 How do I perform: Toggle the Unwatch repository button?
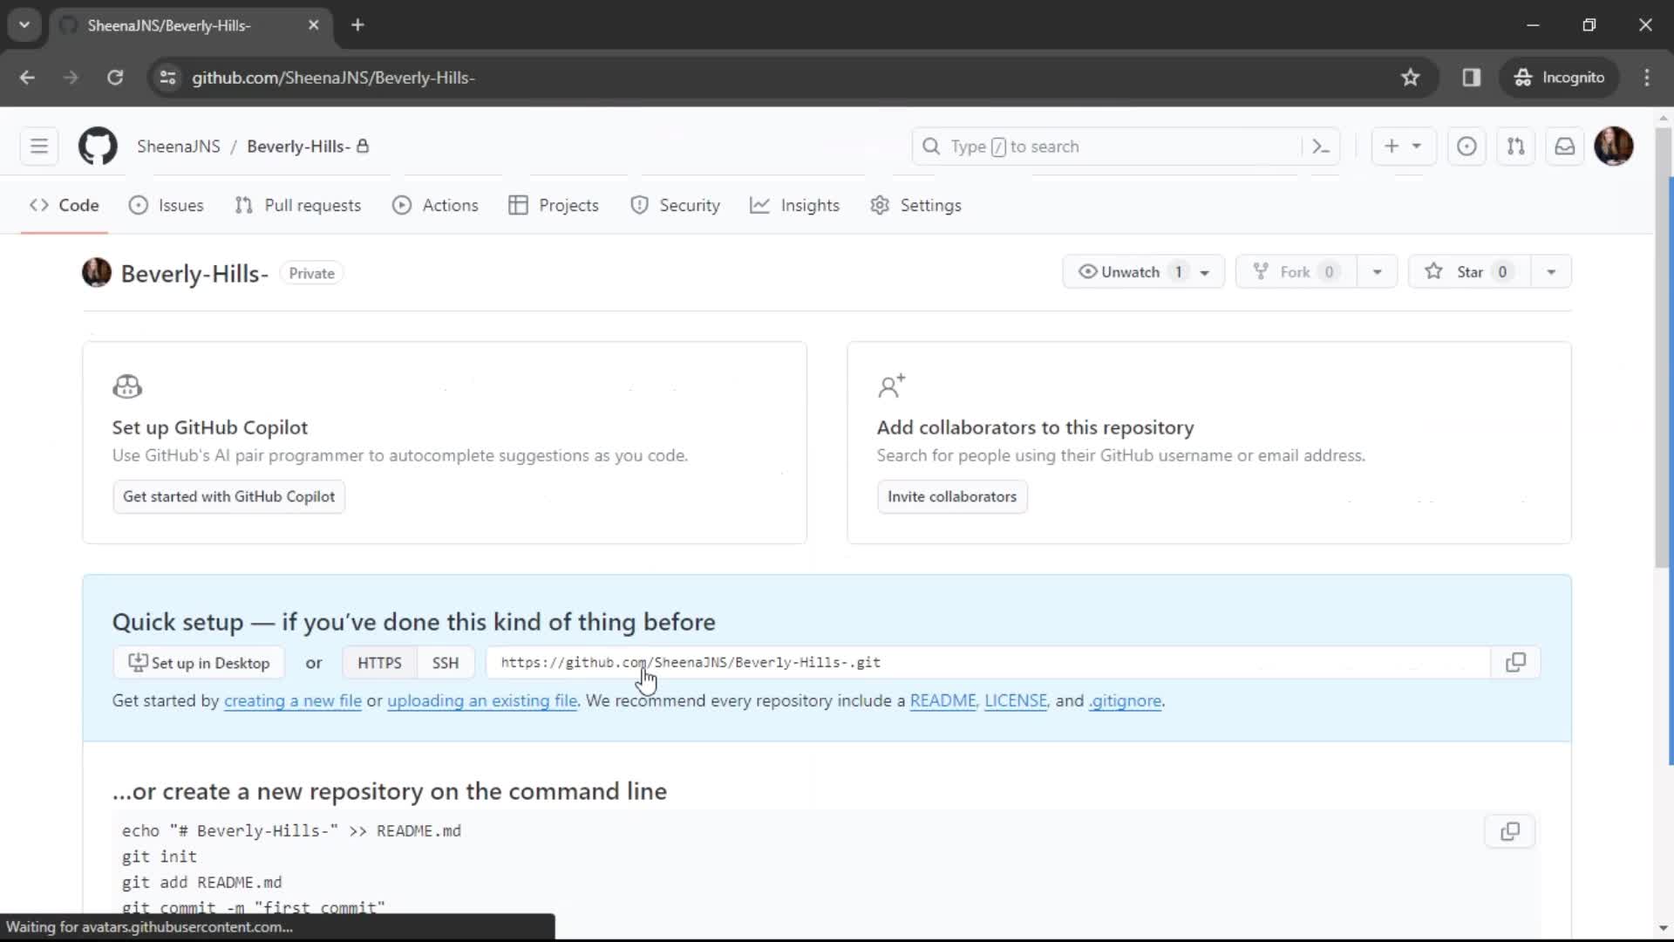[1130, 271]
